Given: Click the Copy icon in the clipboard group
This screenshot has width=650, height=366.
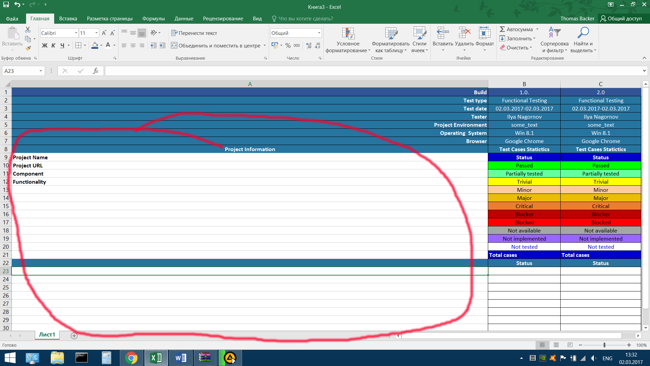Looking at the screenshot, I should (28, 39).
